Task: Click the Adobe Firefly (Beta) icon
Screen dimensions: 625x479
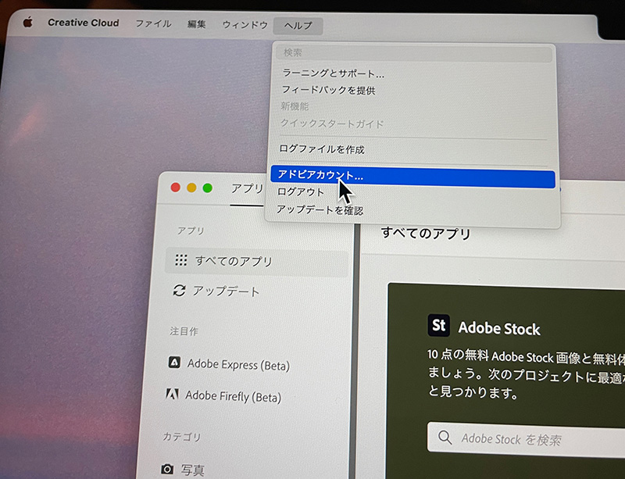Action: 172,394
